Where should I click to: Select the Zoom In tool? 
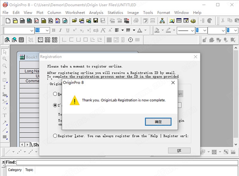coord(4,59)
